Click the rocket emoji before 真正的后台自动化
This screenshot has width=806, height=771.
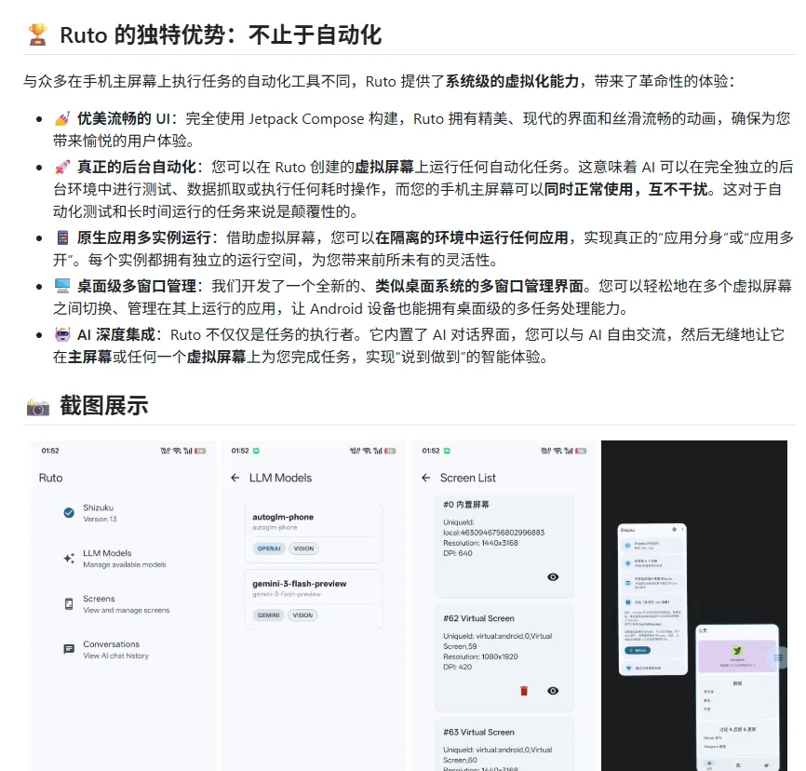click(62, 168)
